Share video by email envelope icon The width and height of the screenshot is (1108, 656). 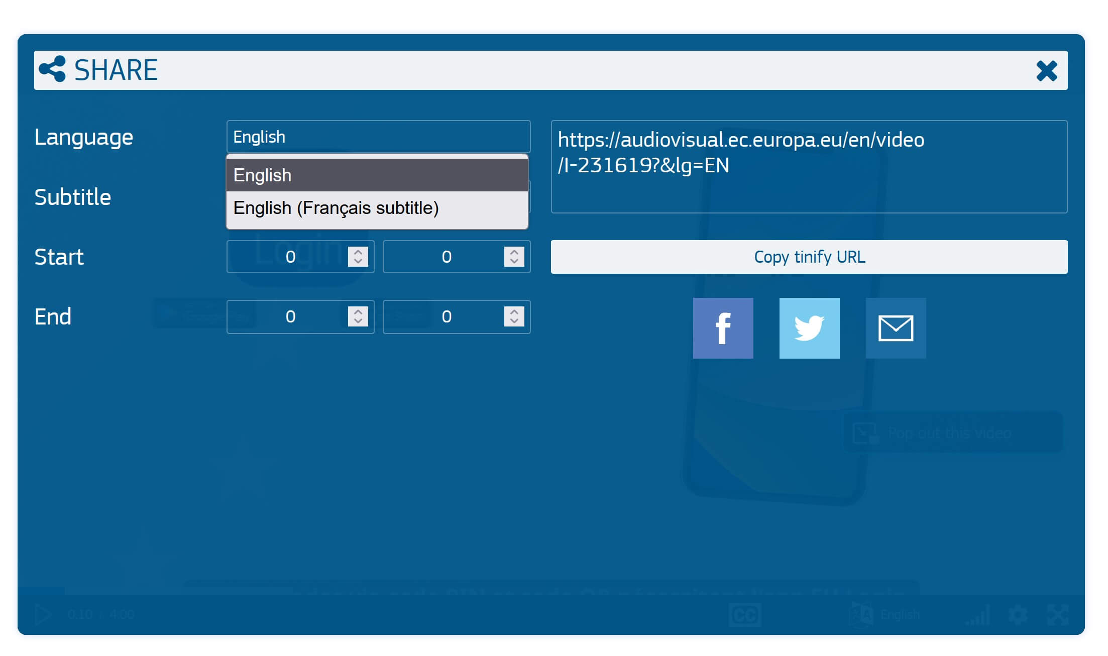(x=896, y=328)
